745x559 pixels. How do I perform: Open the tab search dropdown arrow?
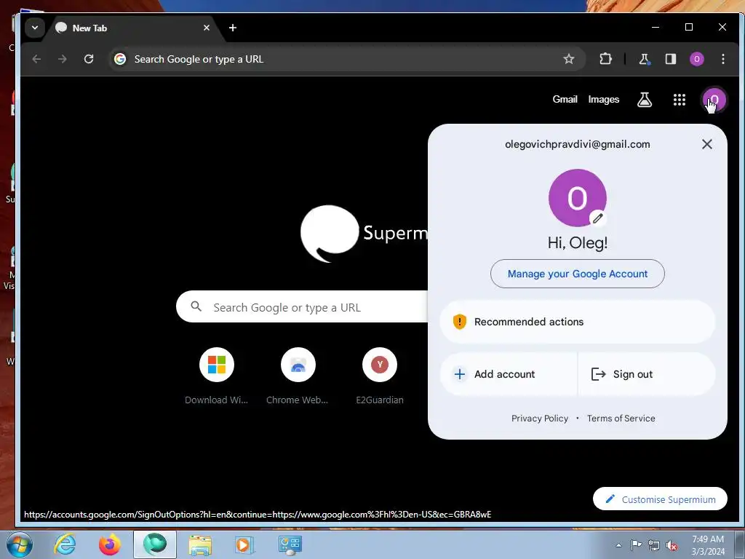[x=35, y=28]
